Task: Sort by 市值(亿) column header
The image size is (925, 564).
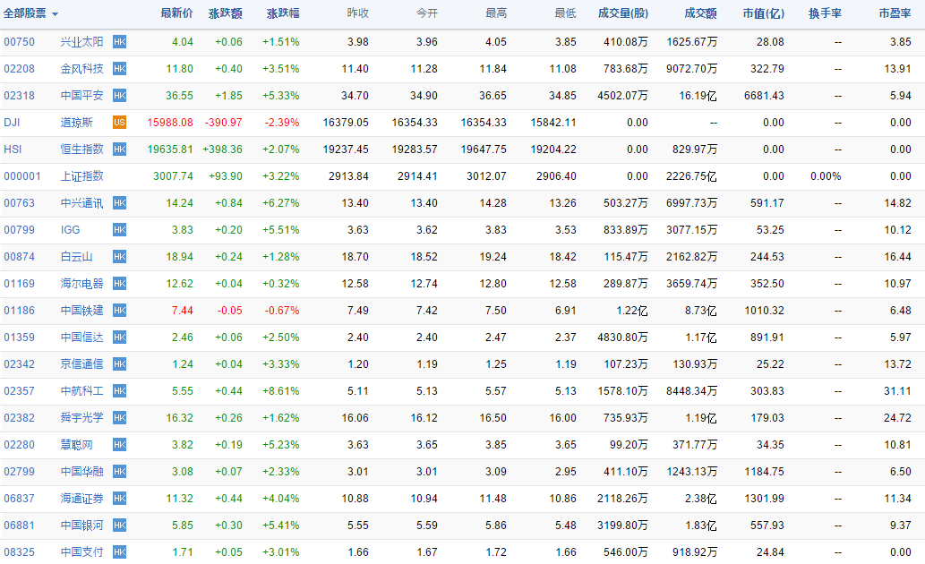Action: pyautogui.click(x=763, y=13)
